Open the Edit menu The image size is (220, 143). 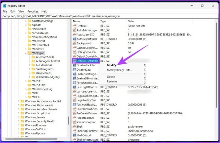pyautogui.click(x=13, y=11)
